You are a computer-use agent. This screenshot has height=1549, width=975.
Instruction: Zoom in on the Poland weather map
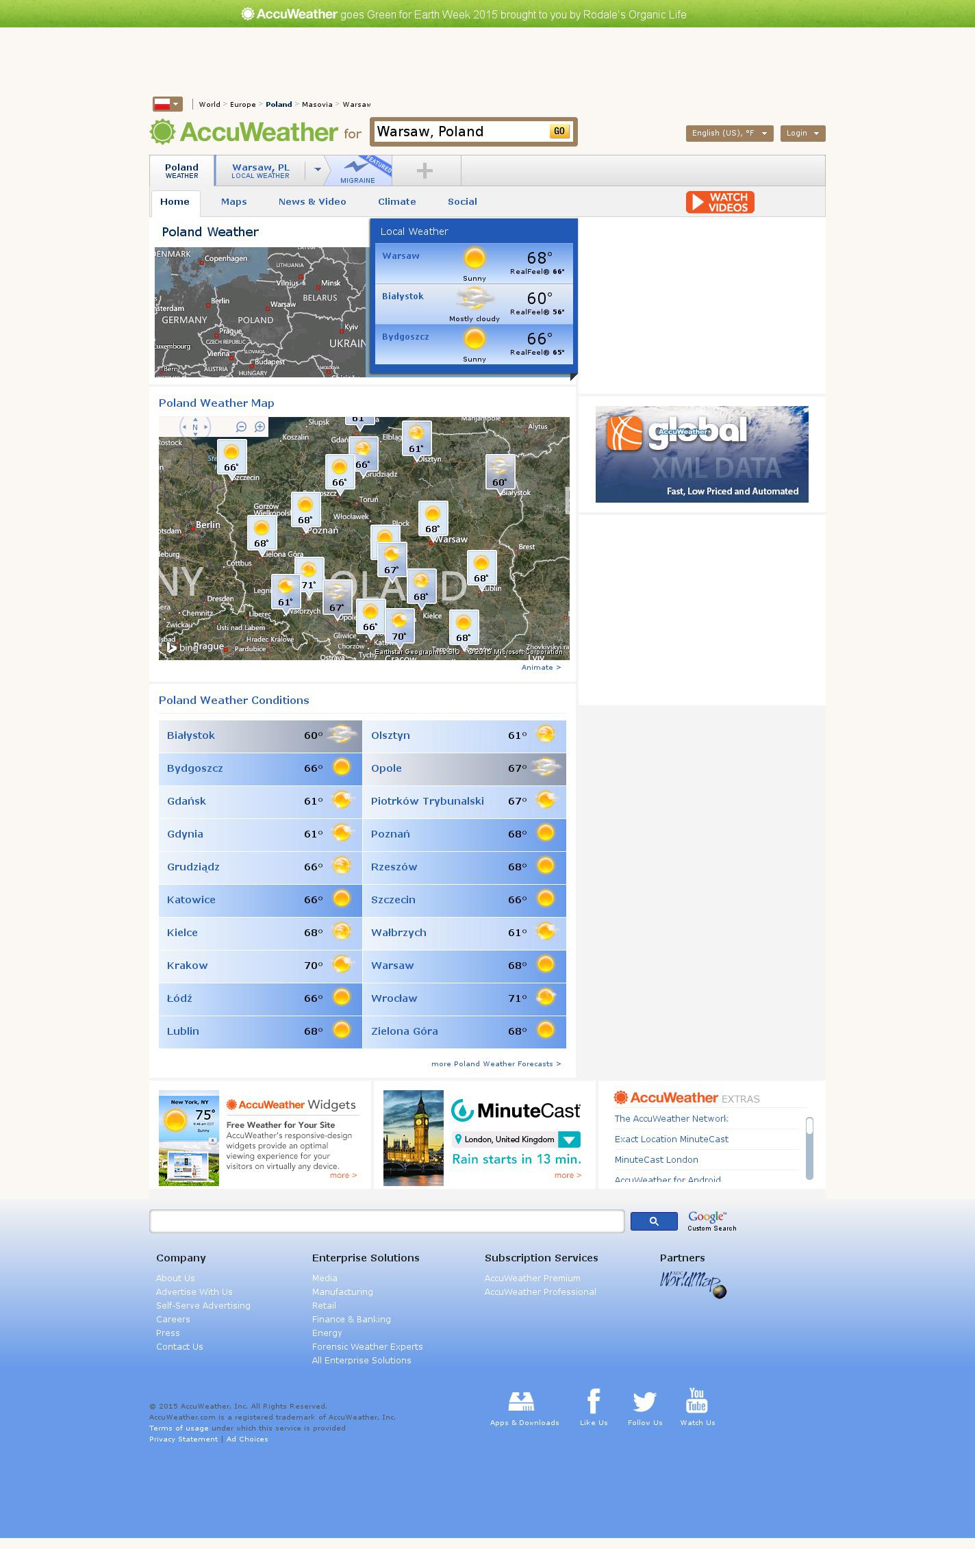pos(259,427)
